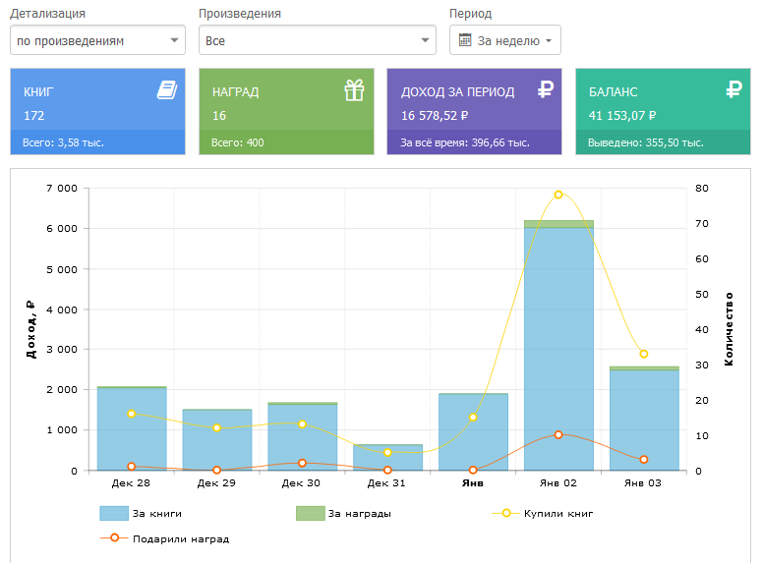Click 'Выведено: 355,50 тыс.' on Баланс card
762x563 pixels.
pos(645,142)
